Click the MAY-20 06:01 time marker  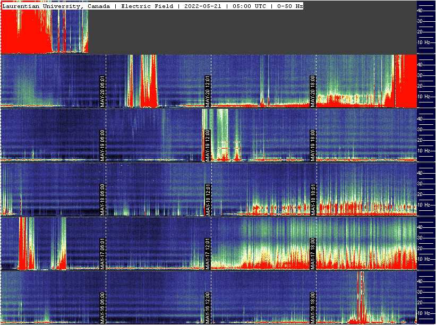[x=103, y=91]
